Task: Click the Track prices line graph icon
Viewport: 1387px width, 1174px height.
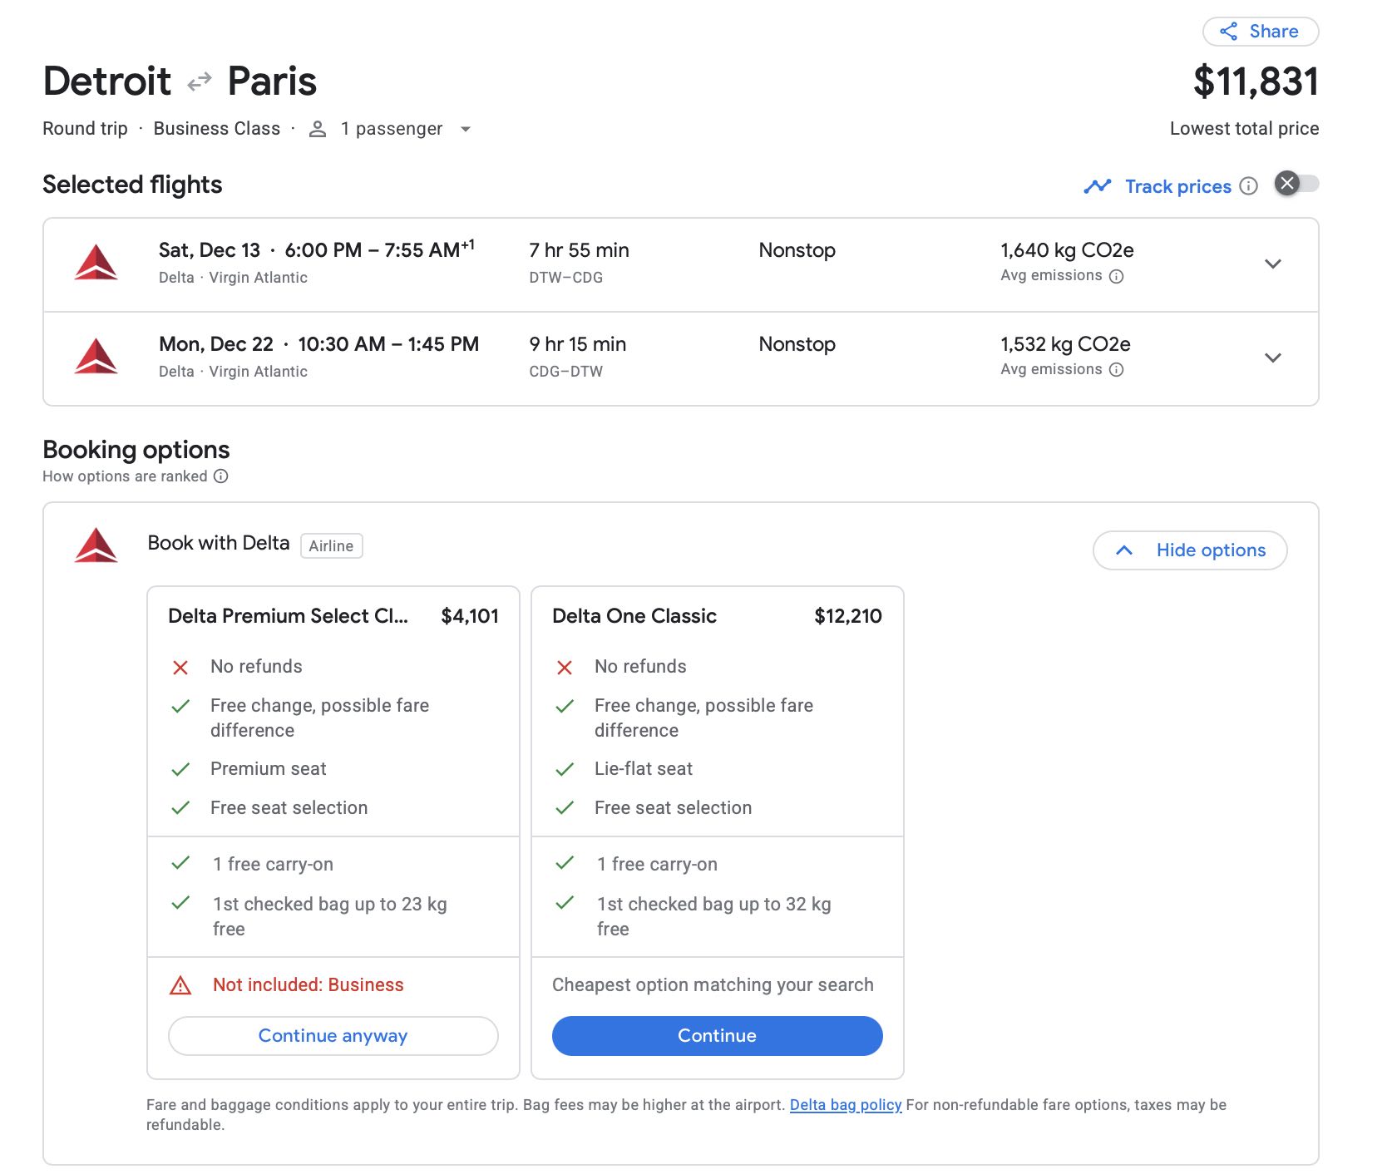Action: coord(1098,185)
